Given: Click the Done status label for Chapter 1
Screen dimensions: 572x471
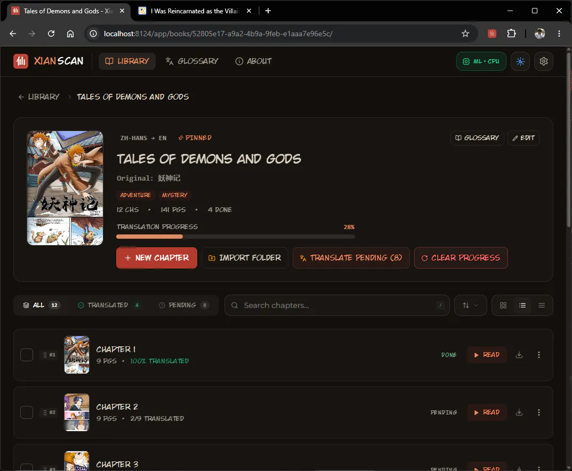Looking at the screenshot, I should coord(449,355).
